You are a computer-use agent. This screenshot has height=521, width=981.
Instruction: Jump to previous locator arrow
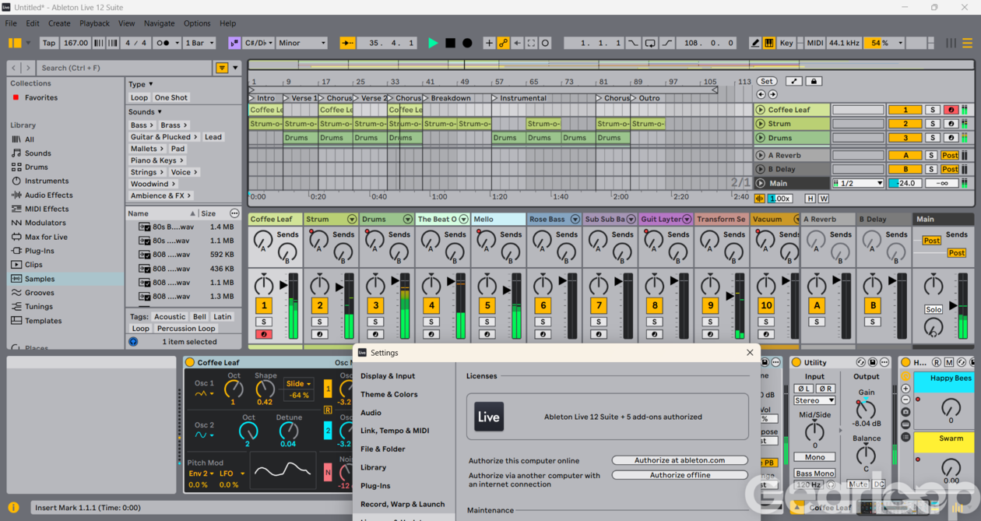coord(761,94)
